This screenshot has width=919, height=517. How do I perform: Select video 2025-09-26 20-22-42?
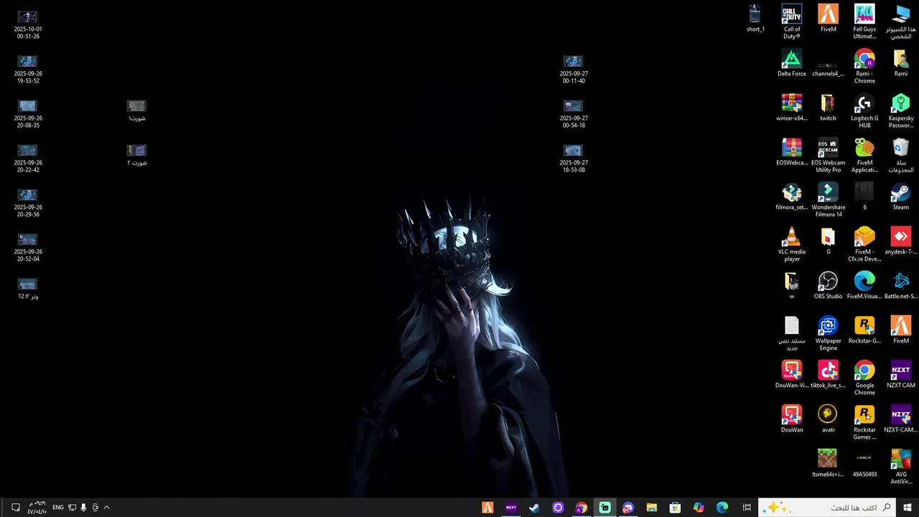28,158
